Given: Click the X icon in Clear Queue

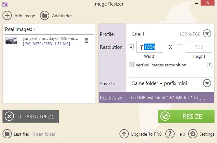Looking at the screenshot, I should [x=9, y=116].
